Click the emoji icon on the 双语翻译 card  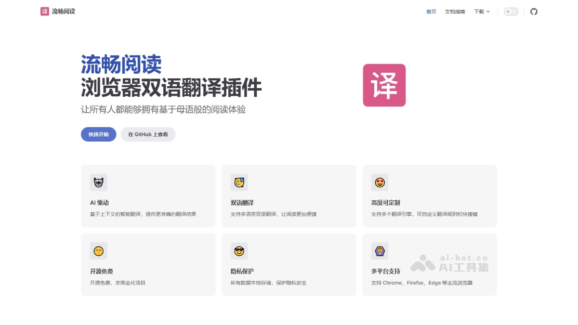tap(239, 182)
